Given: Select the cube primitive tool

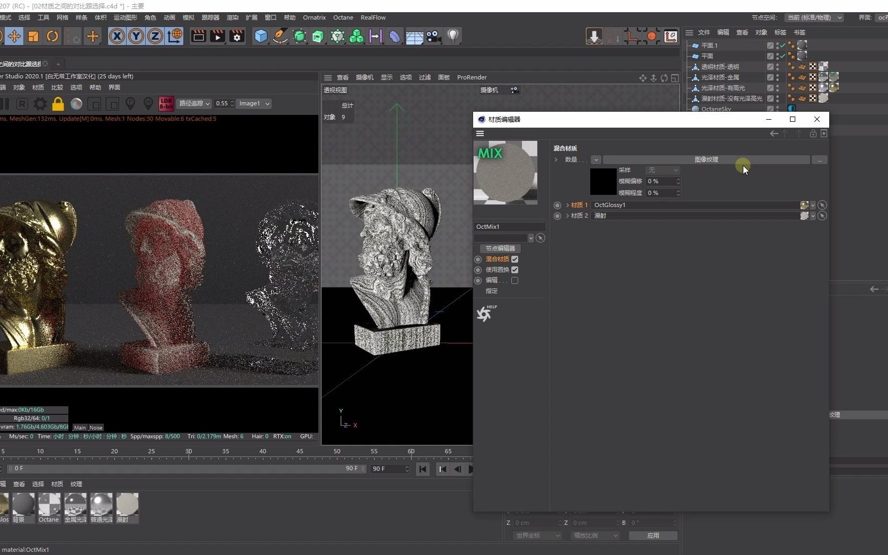Looking at the screenshot, I should (x=261, y=36).
